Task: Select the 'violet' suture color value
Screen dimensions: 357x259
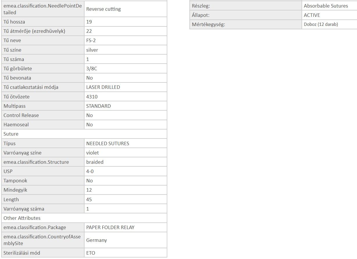Action: click(92, 153)
